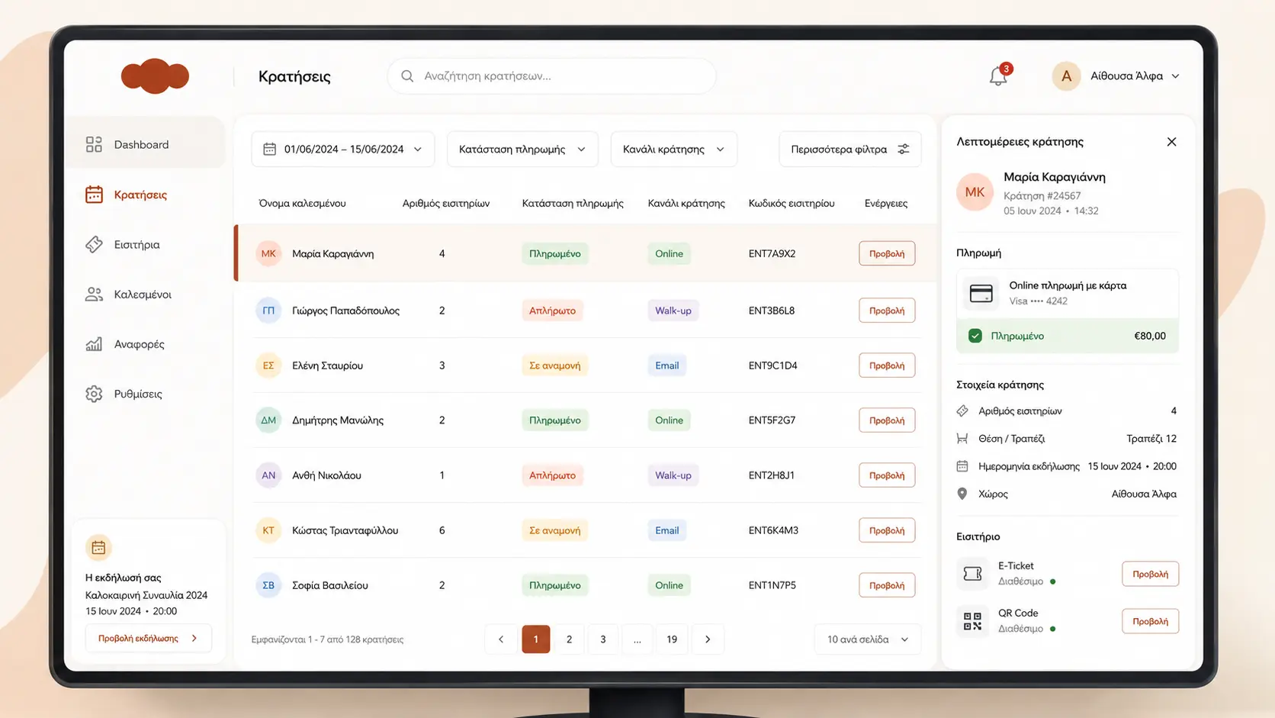This screenshot has height=718, width=1275.
Task: Click Προβολή for Γιώργος Παπαδόπουλος row
Action: (x=887, y=311)
